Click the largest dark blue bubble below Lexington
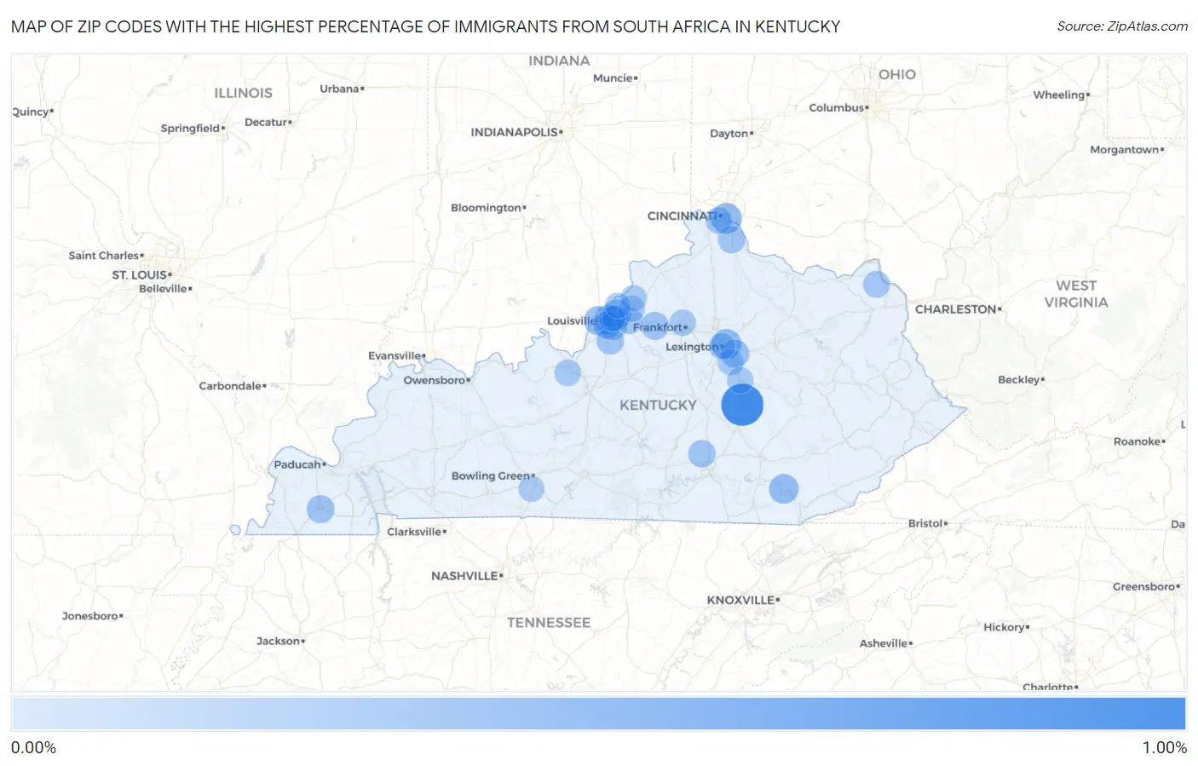The image size is (1198, 766). [x=742, y=405]
